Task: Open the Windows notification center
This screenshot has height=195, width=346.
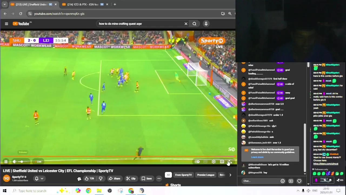Action: pyautogui.click(x=338, y=191)
